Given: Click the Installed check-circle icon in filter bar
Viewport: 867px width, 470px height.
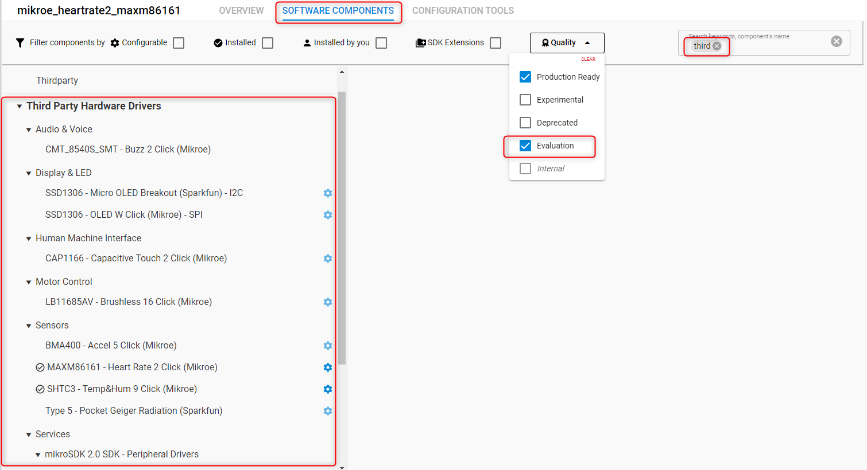Looking at the screenshot, I should coord(218,43).
